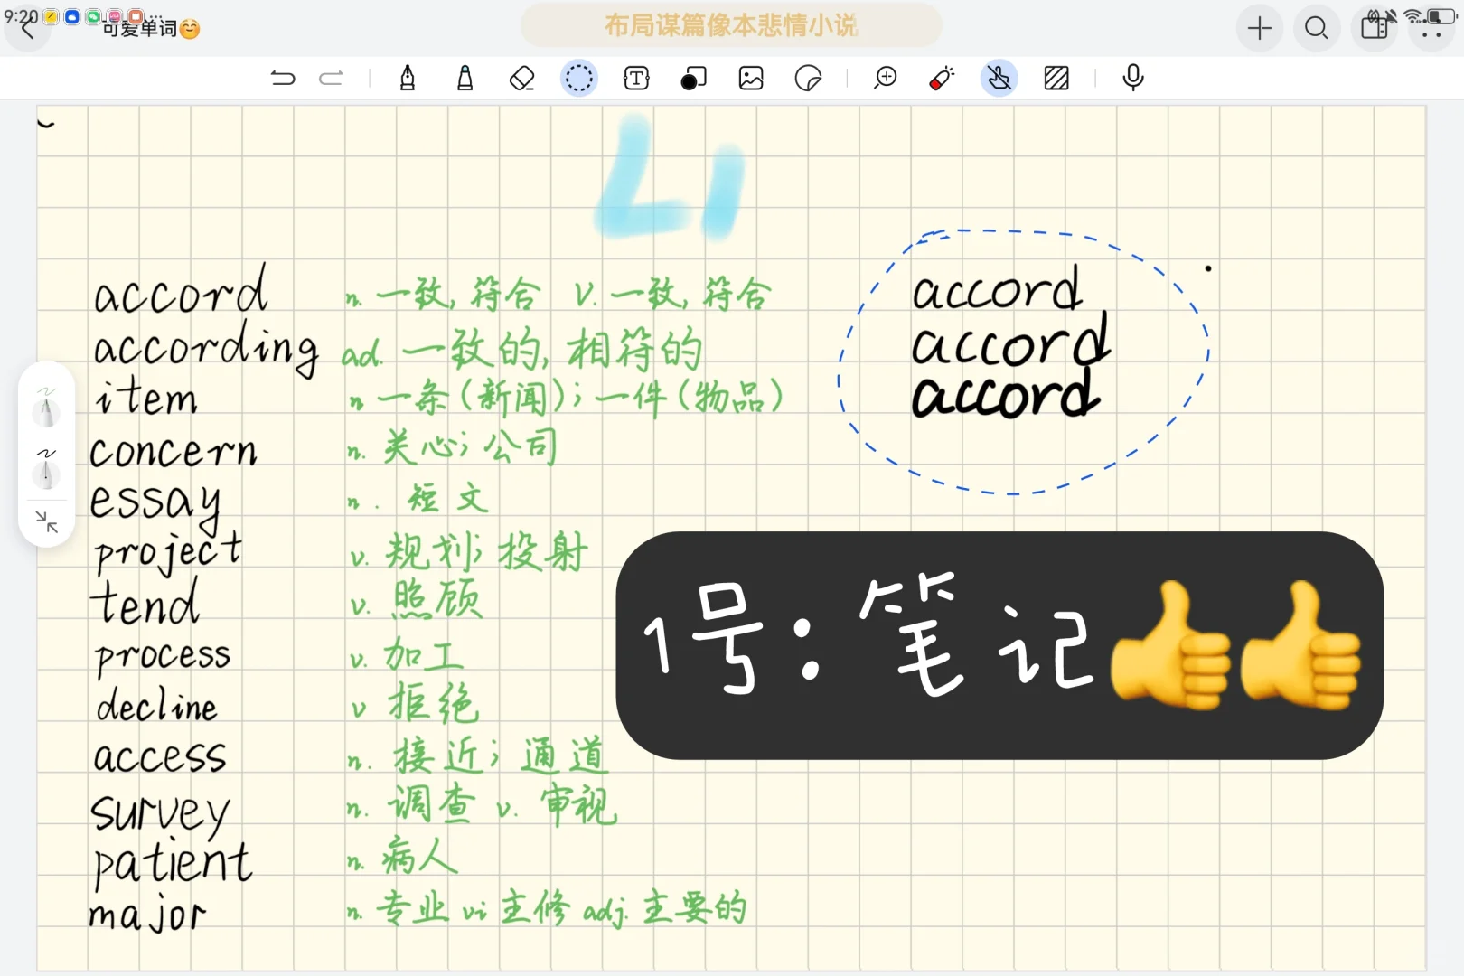Viewport: 1464px width, 976px height.
Task: Open the page overview icon
Action: tap(1375, 29)
